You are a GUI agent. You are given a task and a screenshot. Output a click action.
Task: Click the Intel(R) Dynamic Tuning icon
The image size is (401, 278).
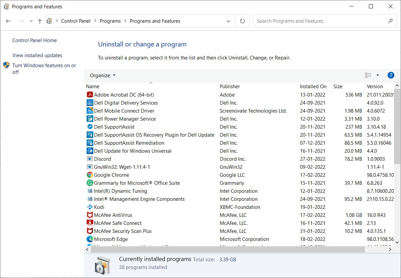click(90, 191)
